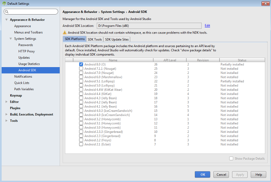The height and width of the screenshot is (182, 271).
Task: Select Appearance in the settings tree
Action: 22,26
